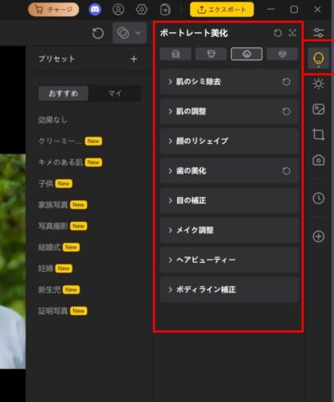Viewport: 334px width, 402px height.
Task: Click the エクスポート export button
Action: pos(222,10)
